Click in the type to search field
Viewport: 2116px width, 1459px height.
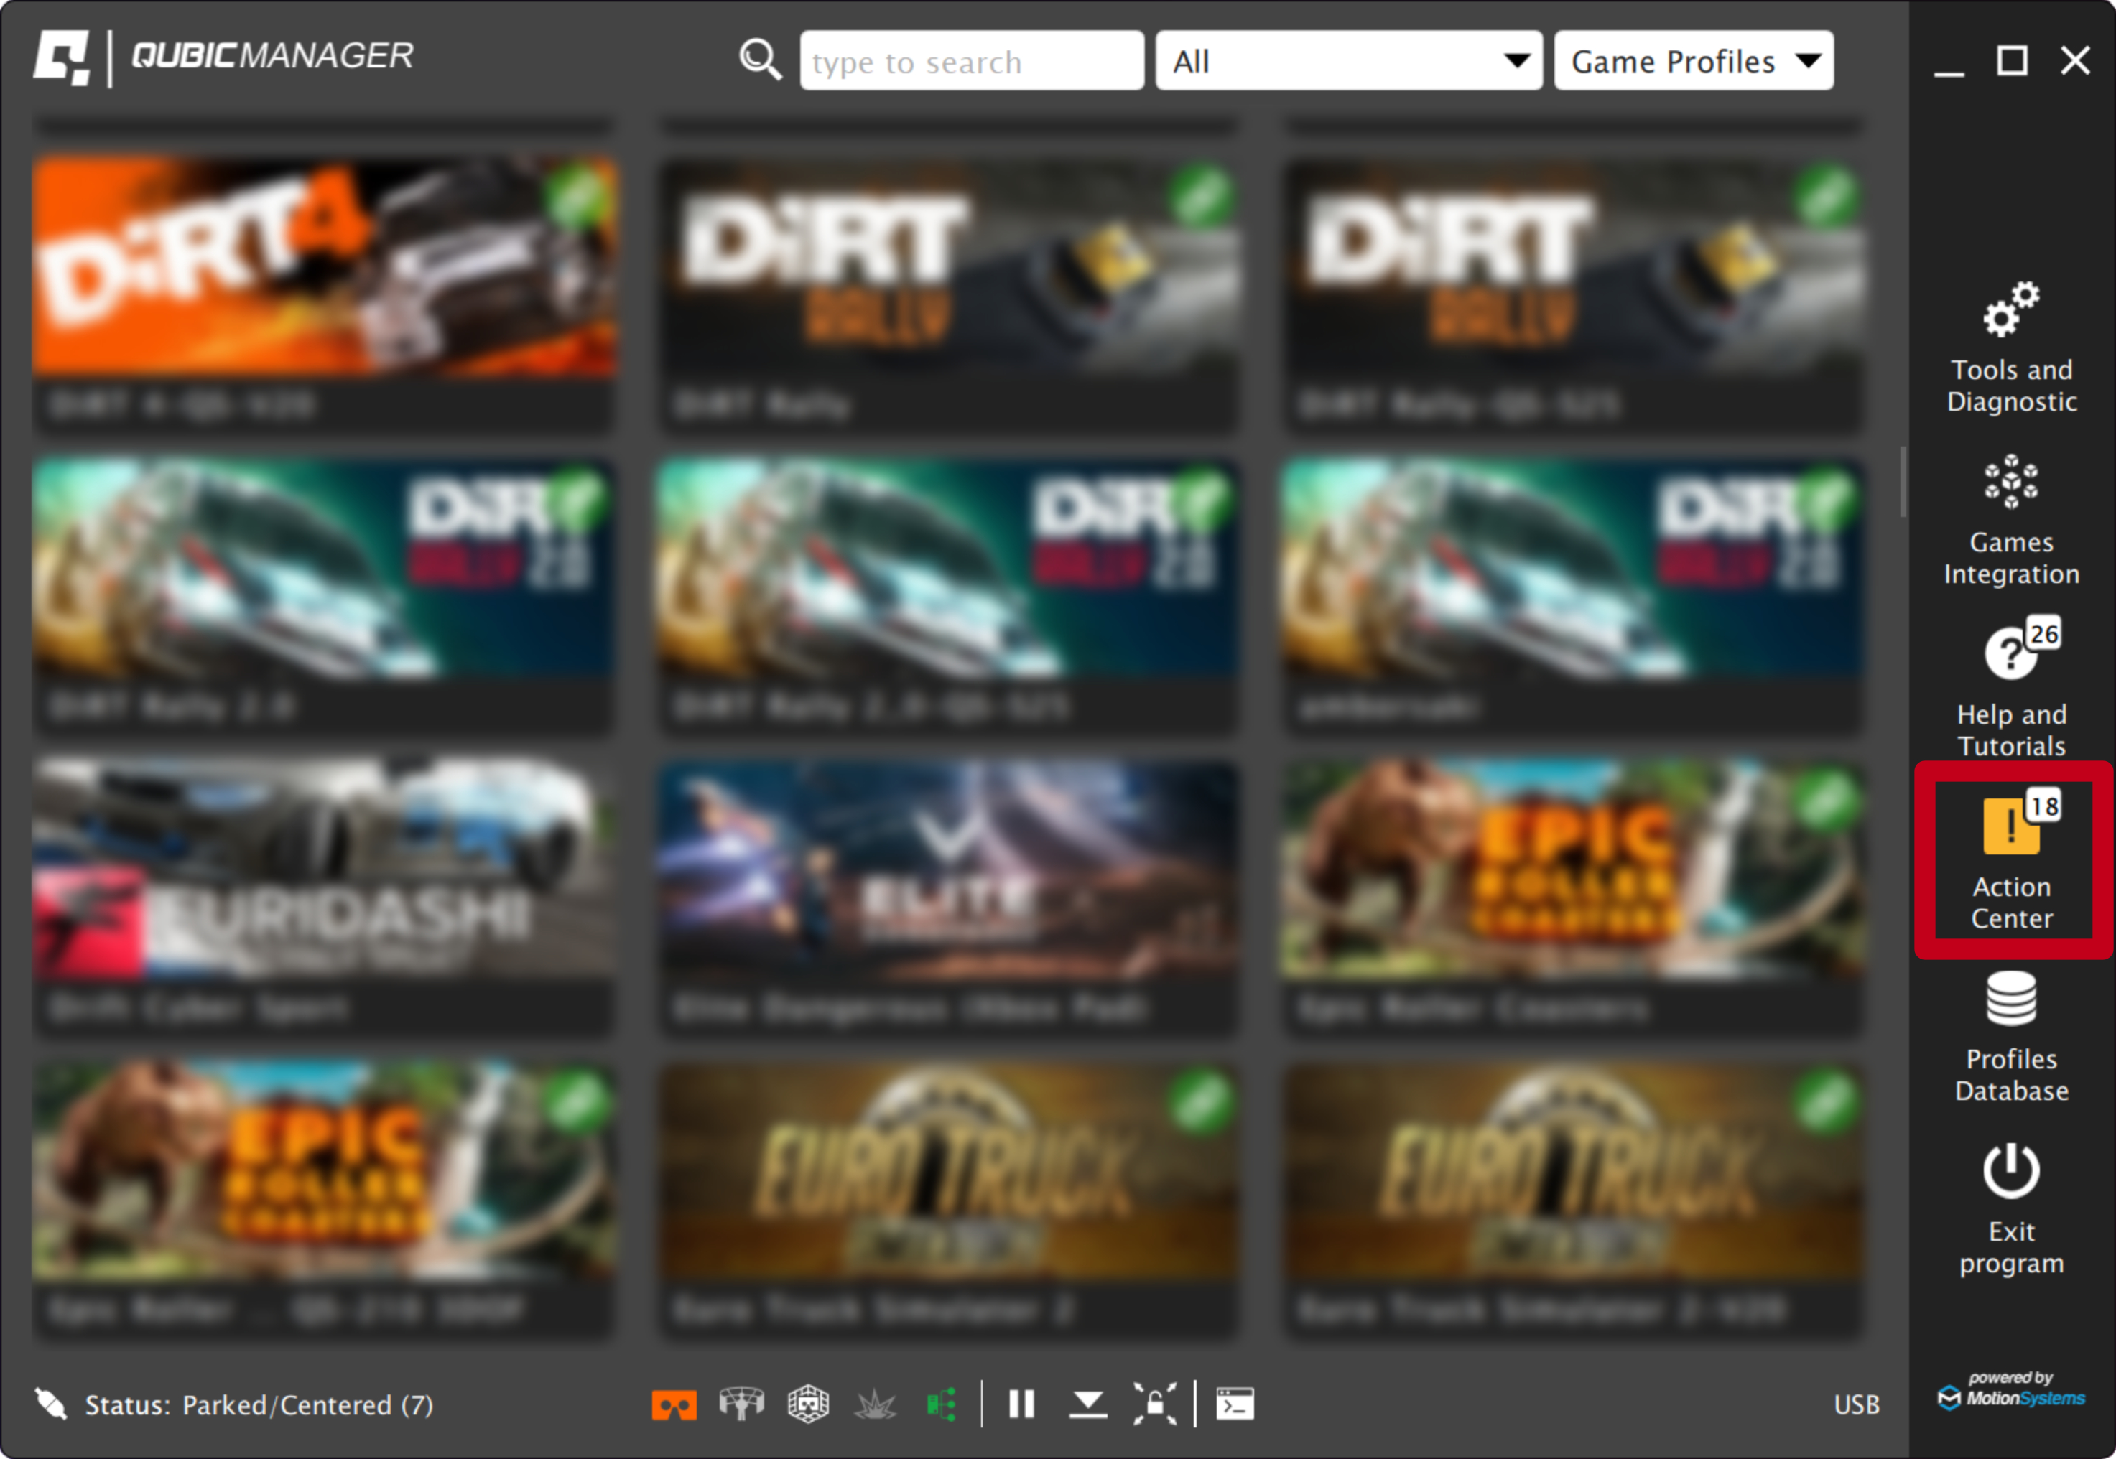pos(971,61)
